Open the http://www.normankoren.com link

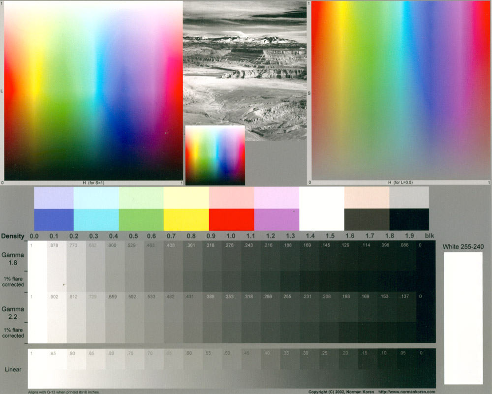pyautogui.click(x=407, y=392)
